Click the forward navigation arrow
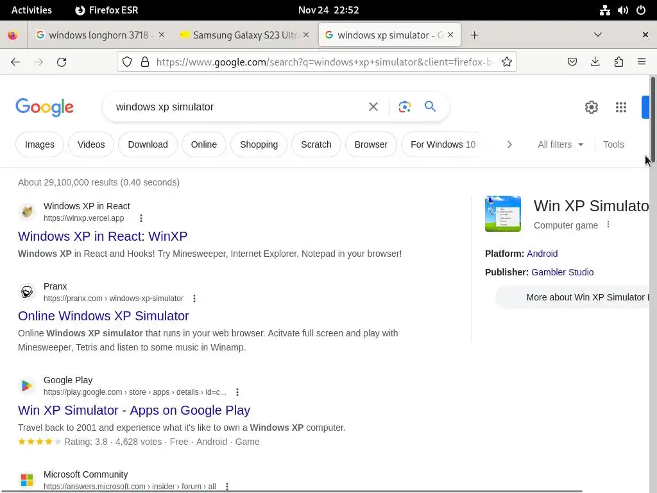This screenshot has height=493, width=657. (x=38, y=62)
